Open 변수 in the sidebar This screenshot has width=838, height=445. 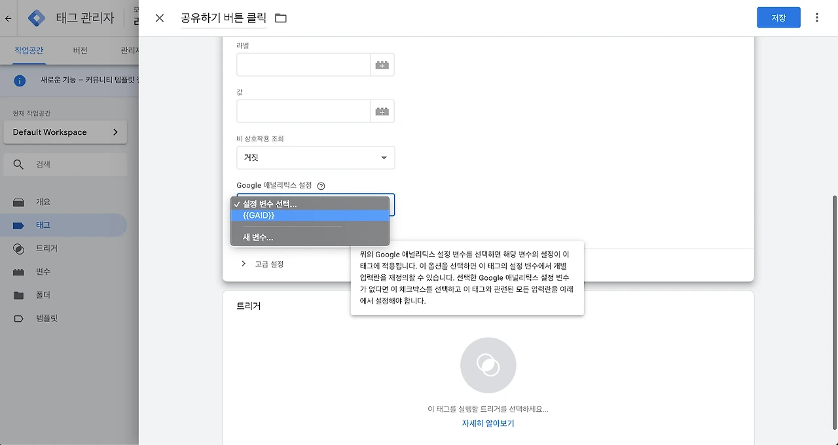pyautogui.click(x=64, y=272)
